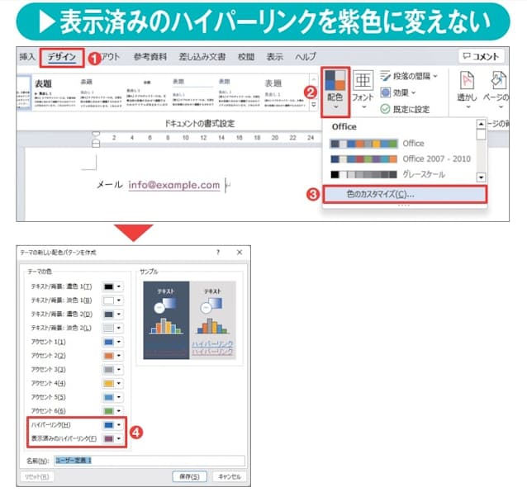Click the help question mark in dialog

(218, 253)
